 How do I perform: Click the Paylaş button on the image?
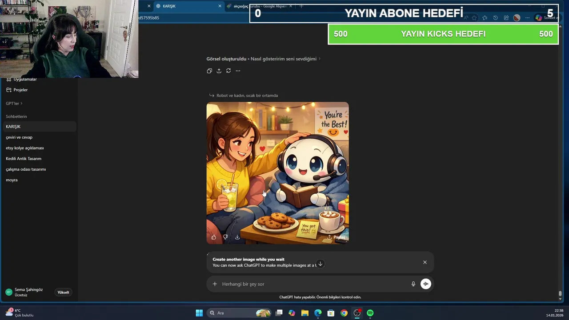[x=336, y=237]
